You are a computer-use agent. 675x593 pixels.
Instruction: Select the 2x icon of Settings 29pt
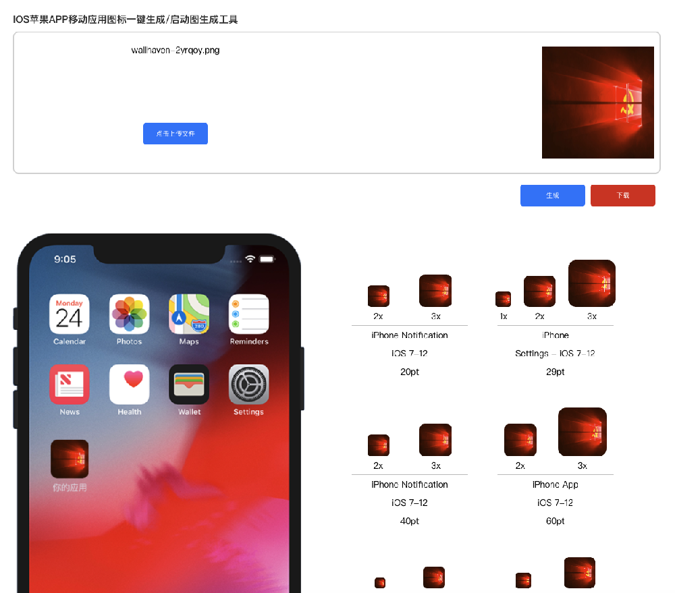pyautogui.click(x=539, y=291)
